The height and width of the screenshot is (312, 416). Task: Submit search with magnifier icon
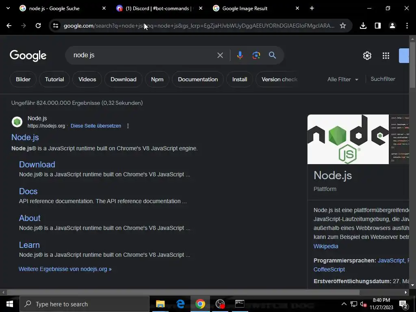click(272, 55)
